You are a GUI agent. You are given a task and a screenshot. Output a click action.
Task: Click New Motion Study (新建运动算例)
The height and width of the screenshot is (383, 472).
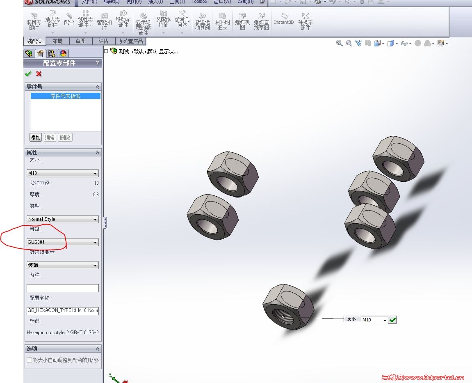[202, 21]
